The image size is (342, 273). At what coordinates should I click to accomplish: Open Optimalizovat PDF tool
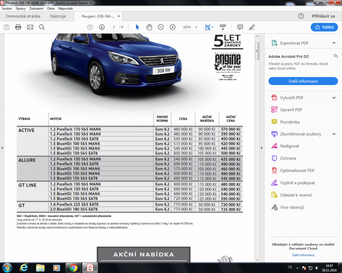coord(293,171)
